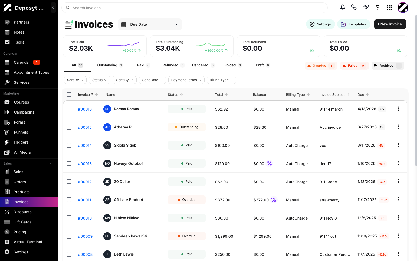Click the SP avatar for Sandeep Pawar34
This screenshot has height=261, width=417.
107,236
